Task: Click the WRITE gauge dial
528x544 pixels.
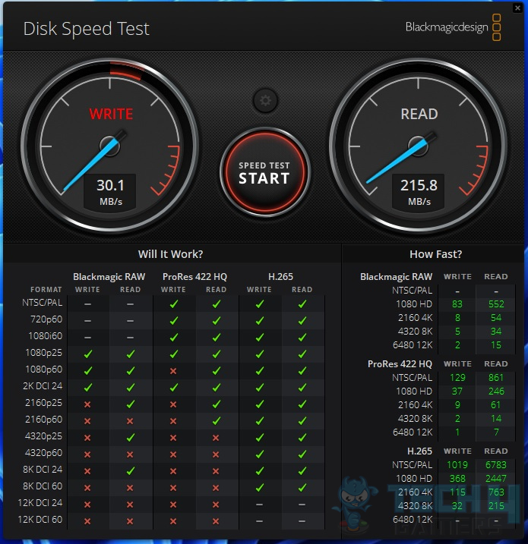Action: (109, 146)
